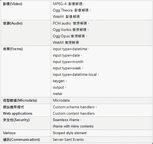Click the Web applications label
The height and width of the screenshot is (144, 153).
18,113
